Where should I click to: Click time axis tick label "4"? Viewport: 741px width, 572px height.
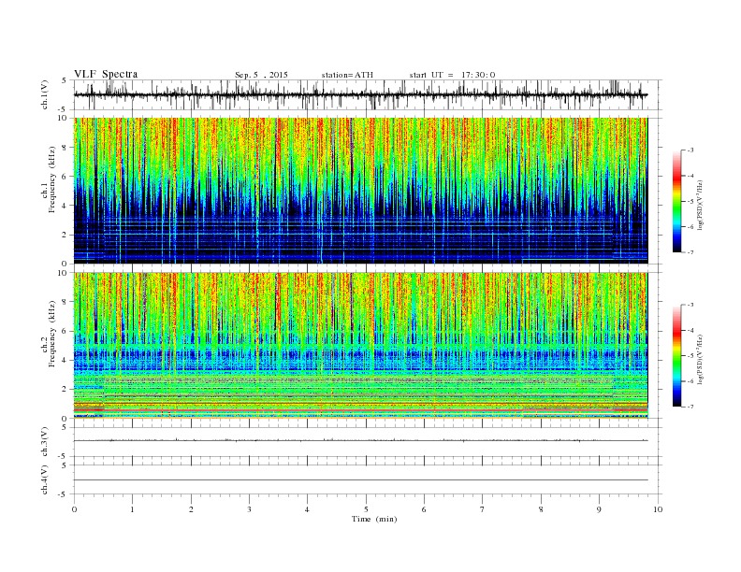(307, 509)
